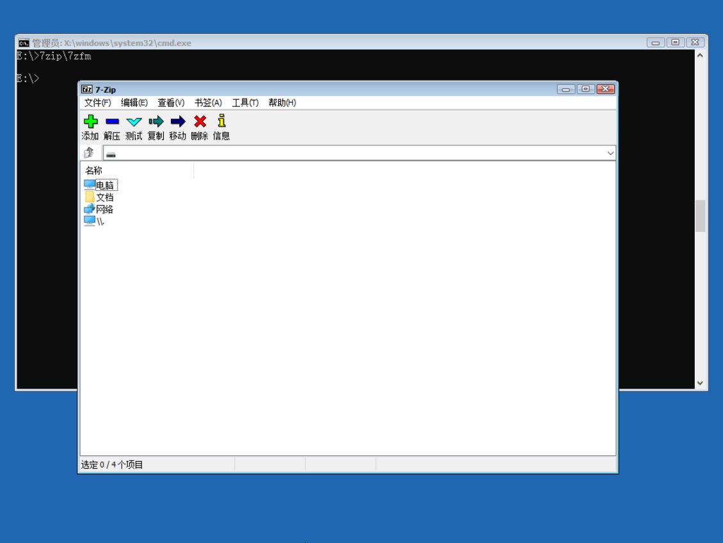The height and width of the screenshot is (543, 723).
Task: Click the Test (测试) toolbar icon
Action: point(134,122)
